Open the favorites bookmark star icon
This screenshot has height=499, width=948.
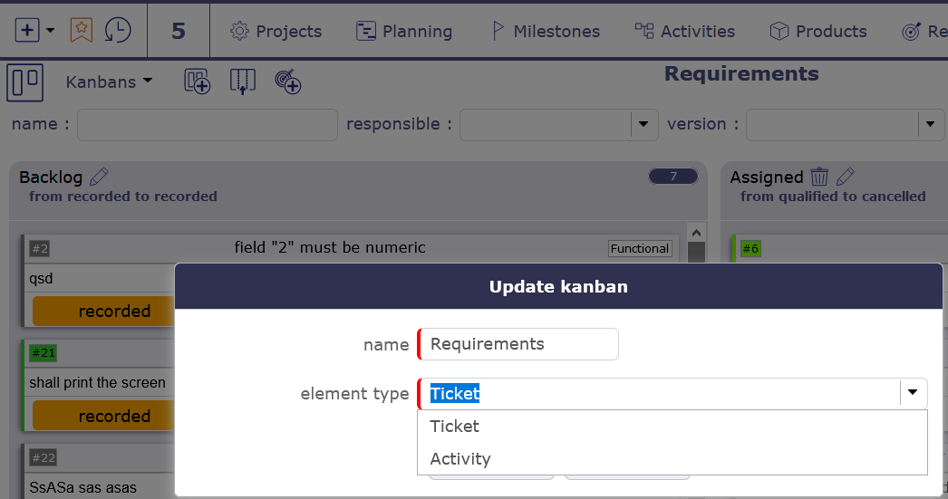coord(81,30)
